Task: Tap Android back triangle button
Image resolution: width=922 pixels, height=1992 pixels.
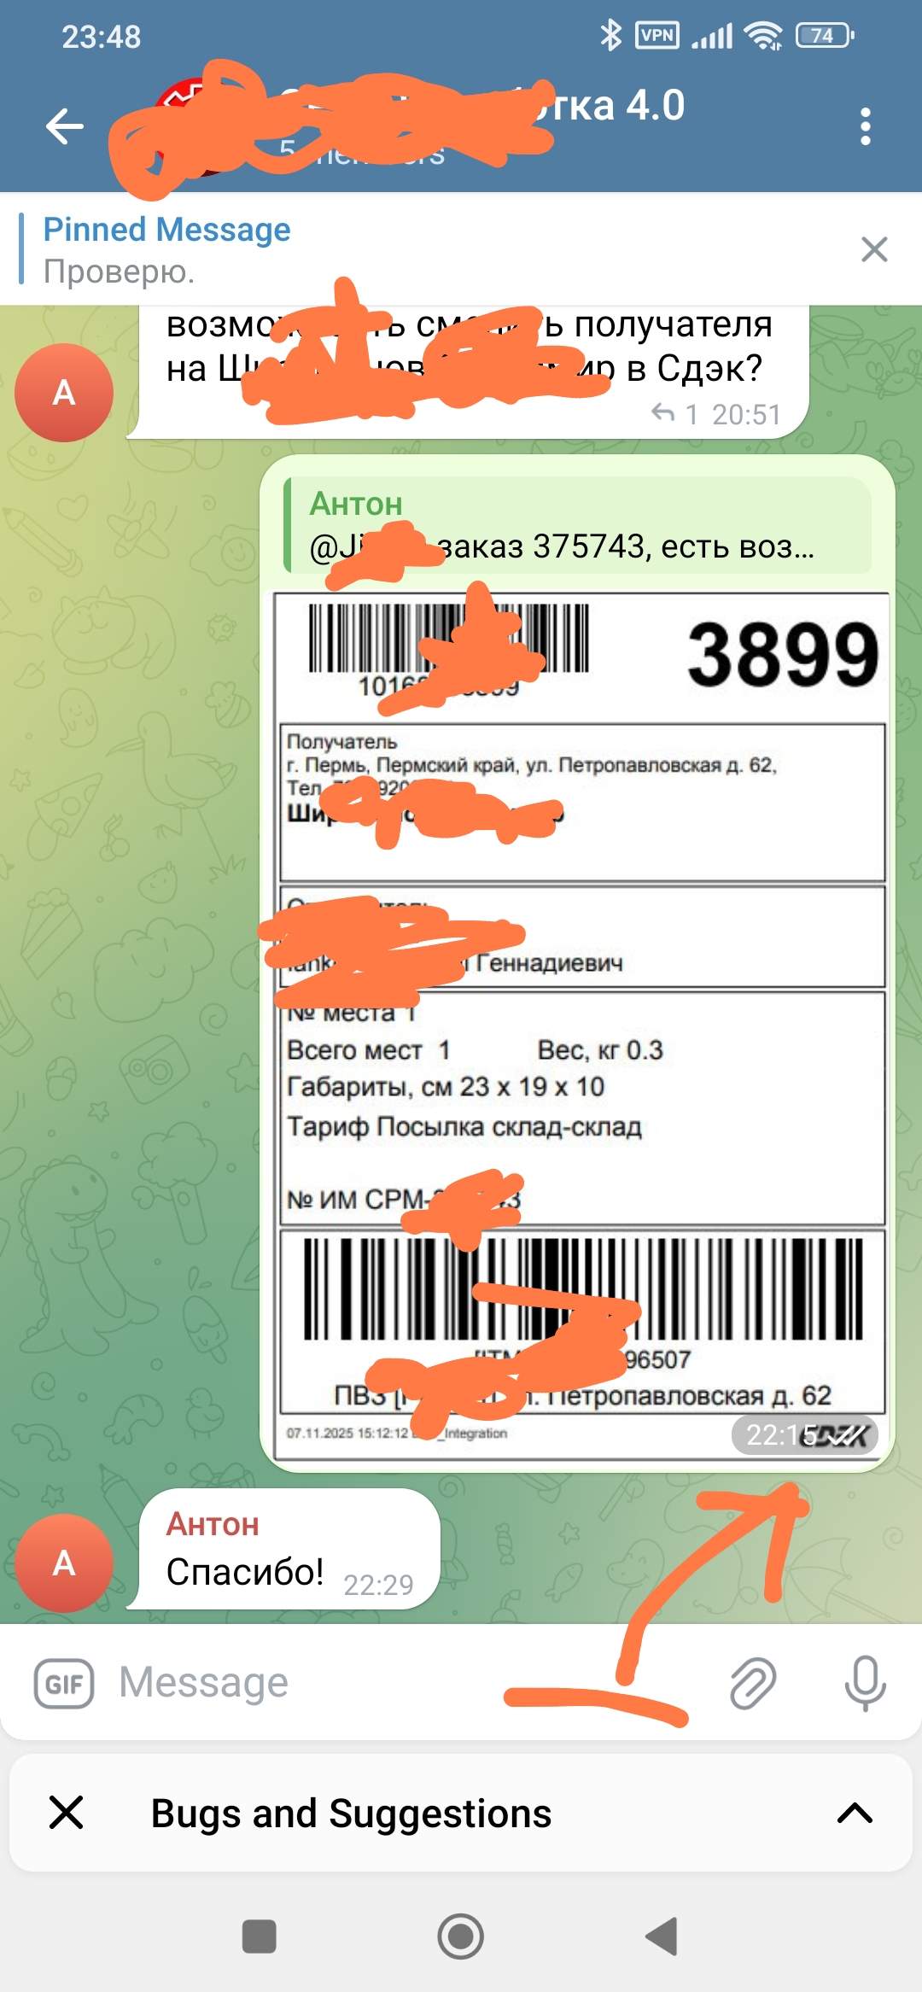Action: [661, 1937]
